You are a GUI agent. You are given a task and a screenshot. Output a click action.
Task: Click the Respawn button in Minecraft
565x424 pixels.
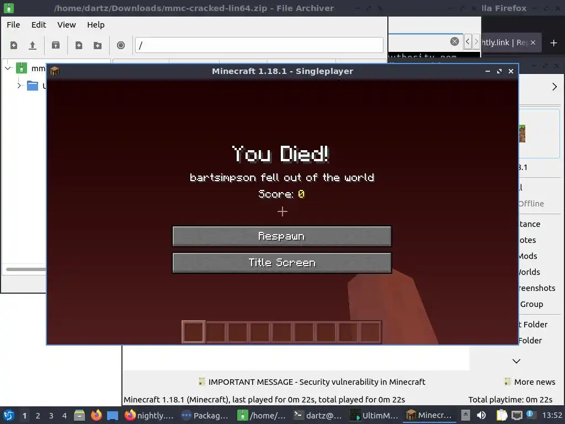point(282,236)
